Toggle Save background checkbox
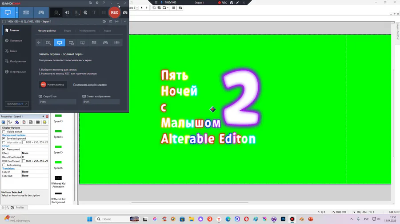The width and height of the screenshot is (400, 224). pyautogui.click(x=4, y=139)
